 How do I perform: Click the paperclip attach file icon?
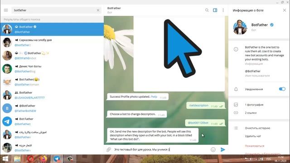109,149
